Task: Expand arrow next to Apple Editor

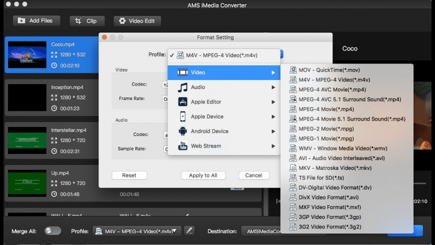Action: point(273,102)
